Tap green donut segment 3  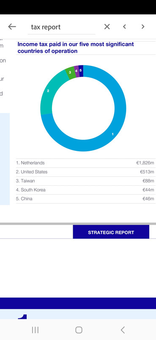coord(70,72)
